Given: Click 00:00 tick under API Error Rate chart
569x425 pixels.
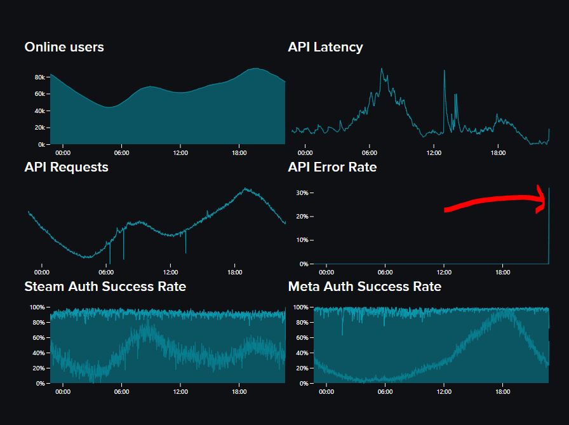Looking at the screenshot, I should 326,272.
